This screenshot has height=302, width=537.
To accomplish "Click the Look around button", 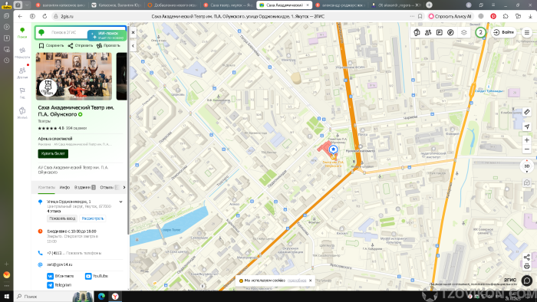I will (93, 218).
